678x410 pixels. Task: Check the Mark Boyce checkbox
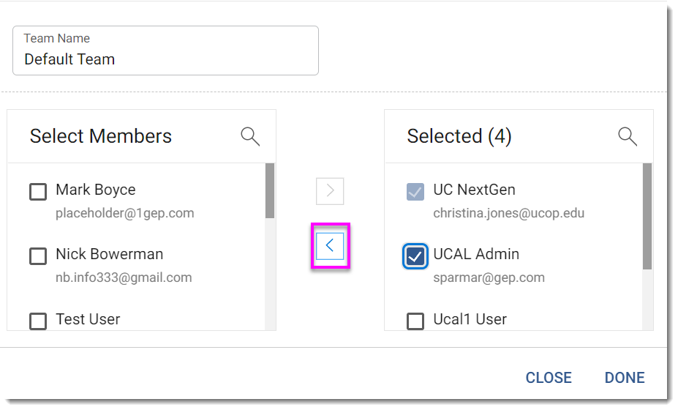(x=38, y=192)
